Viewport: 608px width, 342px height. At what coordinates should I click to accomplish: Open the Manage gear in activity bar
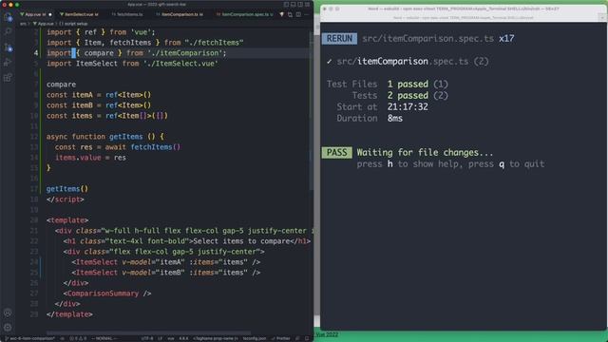coord(8,327)
